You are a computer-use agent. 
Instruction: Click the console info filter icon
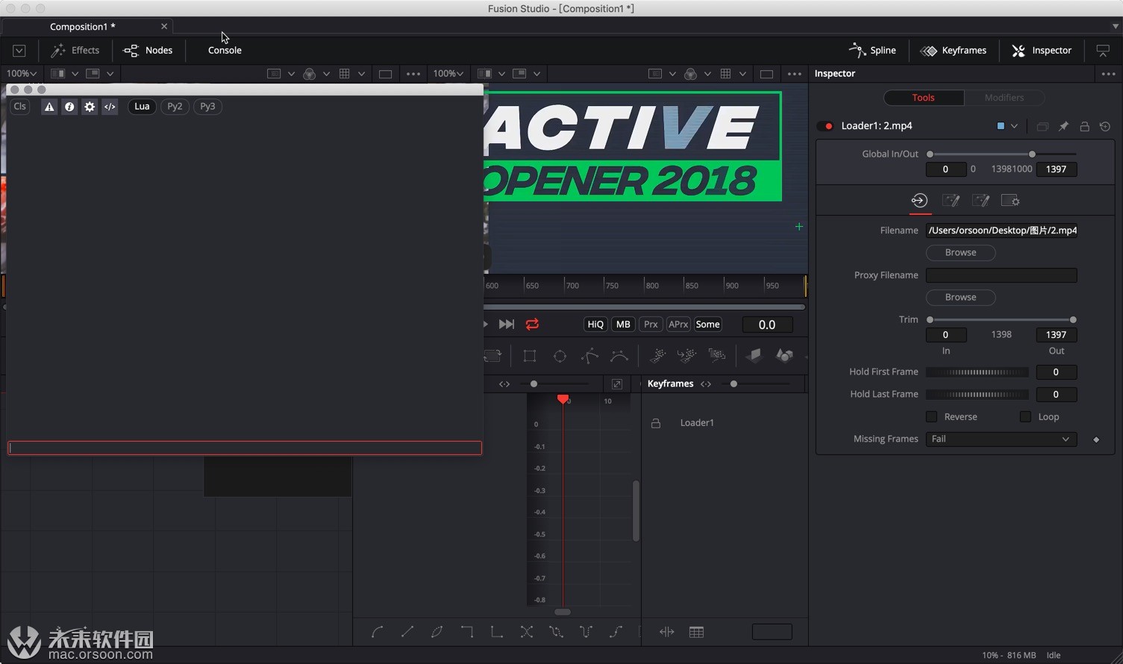(x=69, y=107)
